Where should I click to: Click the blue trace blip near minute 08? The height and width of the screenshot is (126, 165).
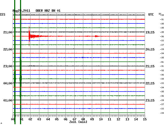82,57
